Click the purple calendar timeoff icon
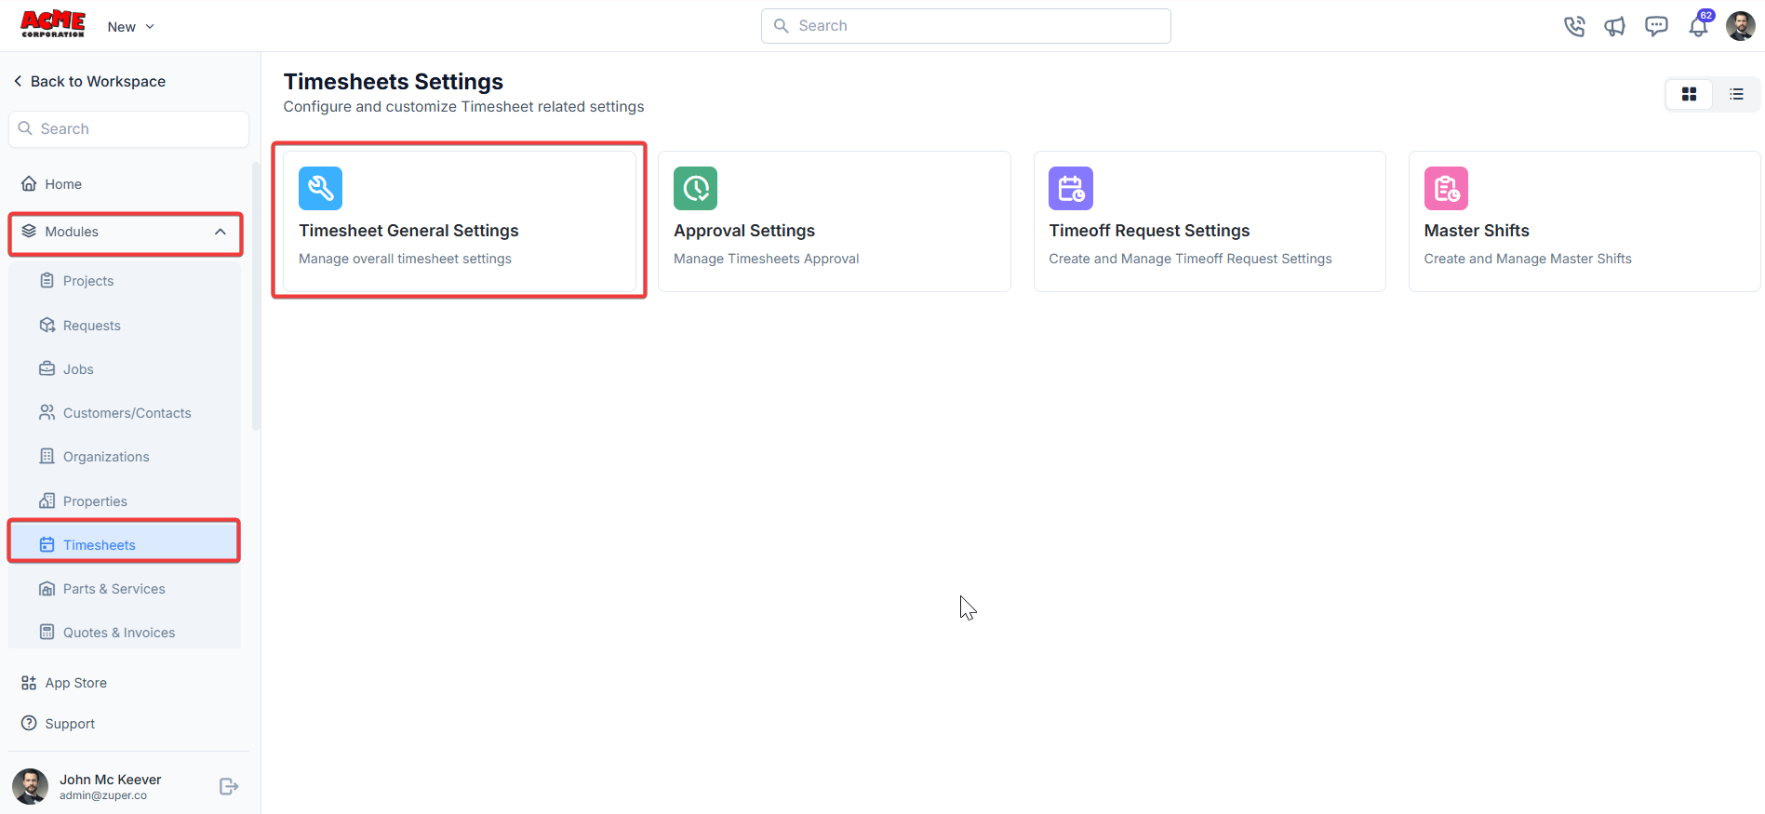The height and width of the screenshot is (814, 1765). [1071, 189]
